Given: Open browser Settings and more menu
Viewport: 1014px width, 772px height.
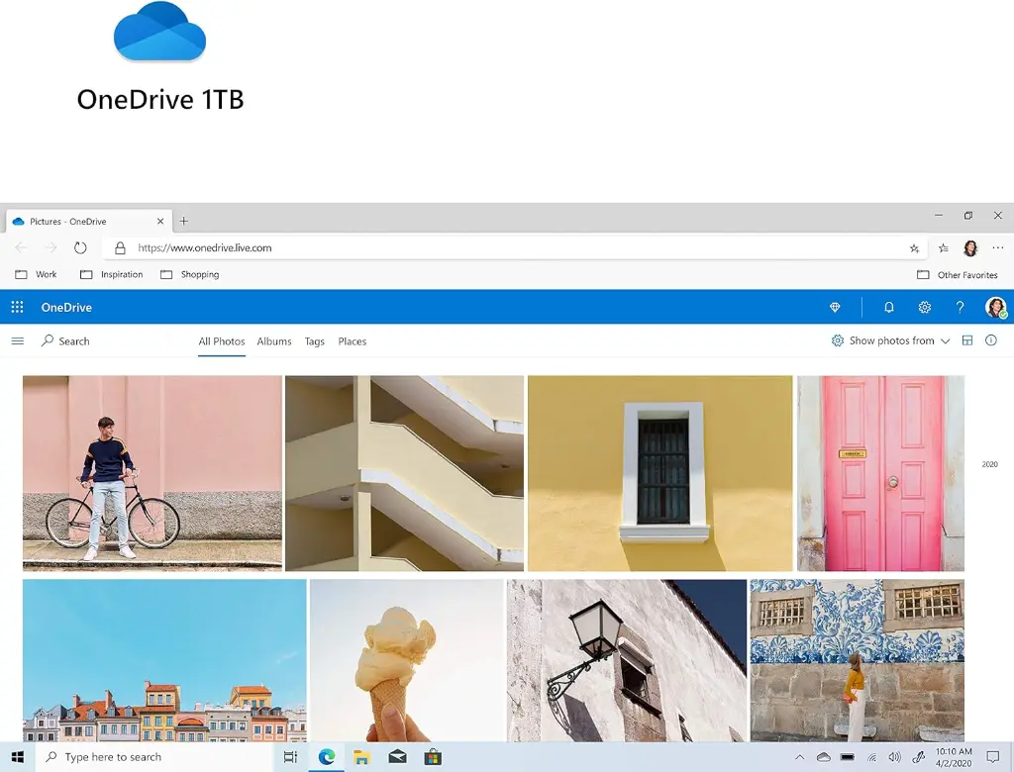Looking at the screenshot, I should pos(997,248).
